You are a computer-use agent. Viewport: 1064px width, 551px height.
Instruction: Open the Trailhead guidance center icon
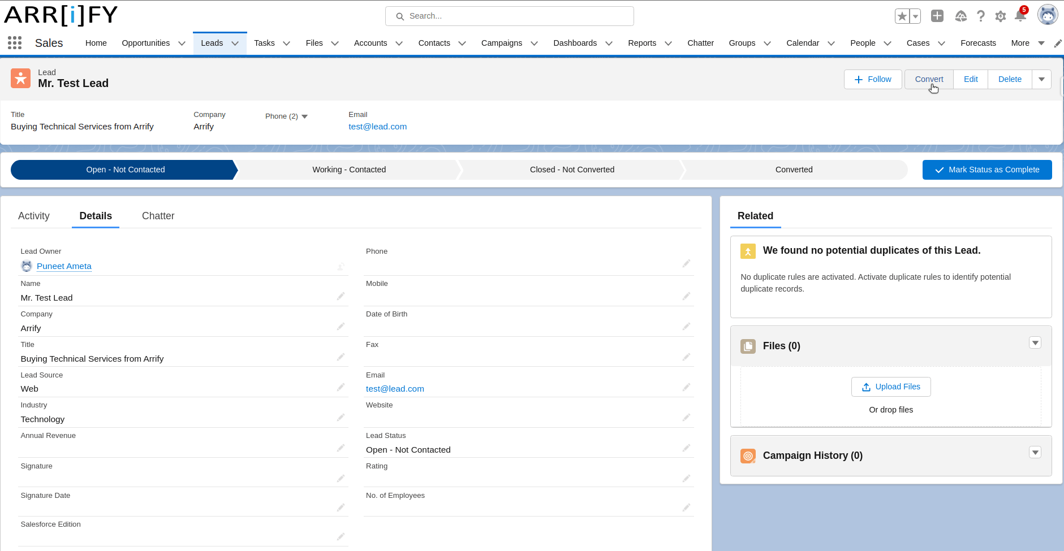(961, 16)
